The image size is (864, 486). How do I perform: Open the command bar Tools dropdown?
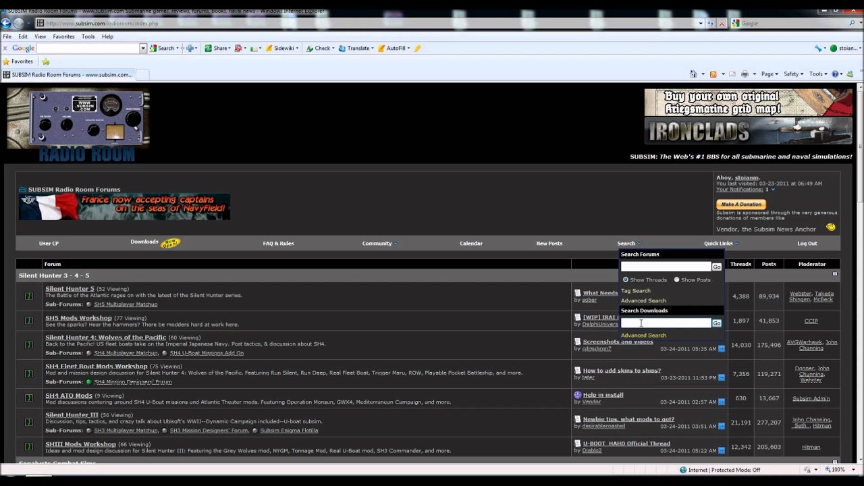818,74
